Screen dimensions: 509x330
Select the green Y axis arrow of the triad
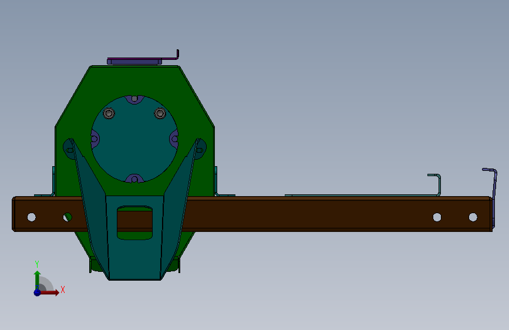click(38, 280)
